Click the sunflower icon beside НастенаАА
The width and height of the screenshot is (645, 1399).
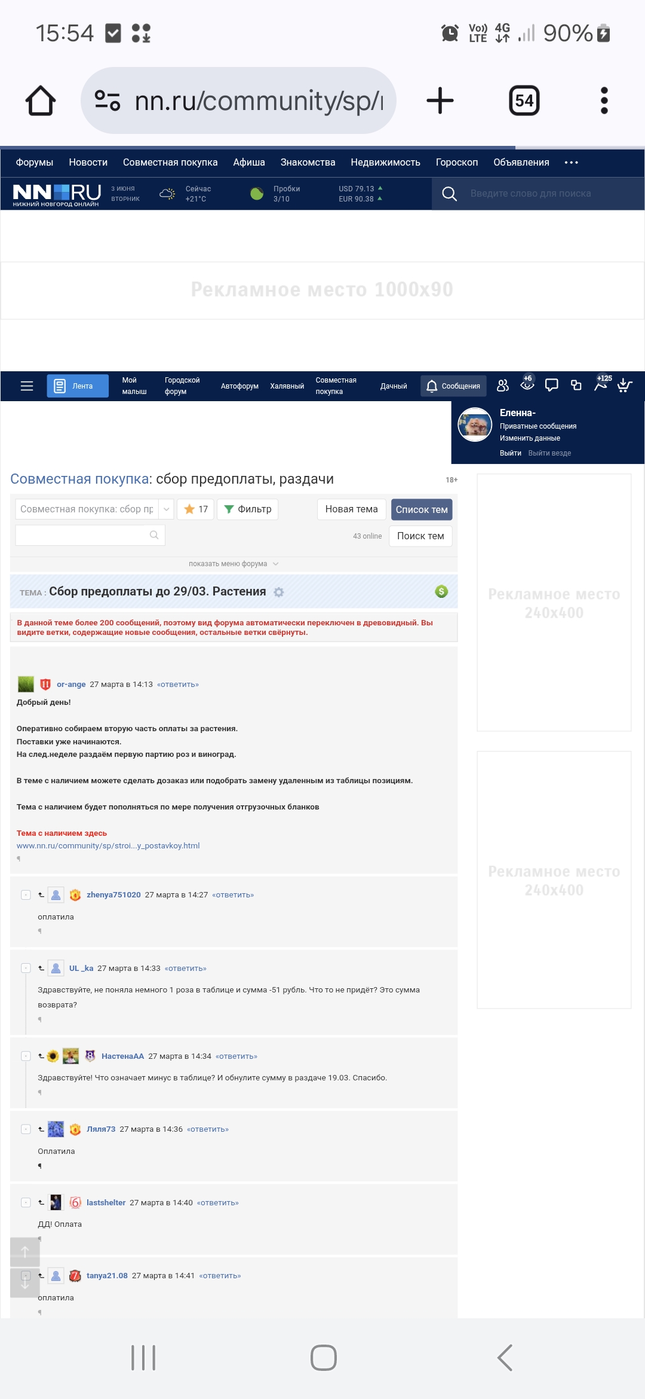coord(53,1056)
